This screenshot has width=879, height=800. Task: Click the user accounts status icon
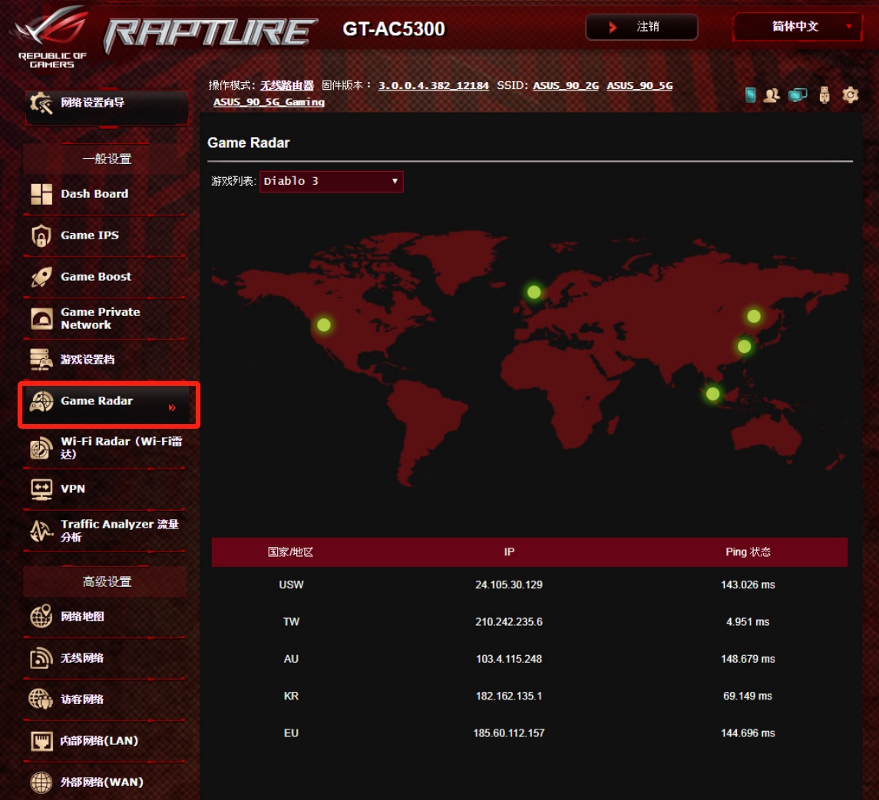click(772, 95)
